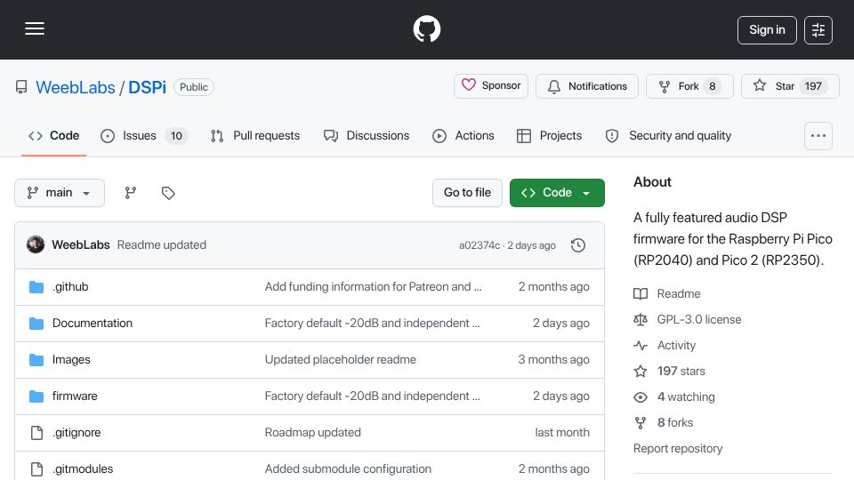Open the star count badge 197
The width and height of the screenshot is (854, 480).
tap(812, 86)
